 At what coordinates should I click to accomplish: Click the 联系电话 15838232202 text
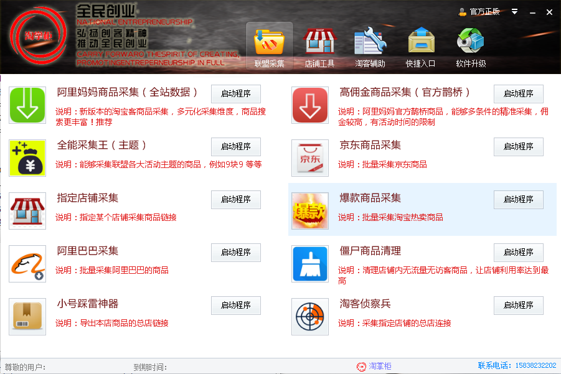click(517, 365)
